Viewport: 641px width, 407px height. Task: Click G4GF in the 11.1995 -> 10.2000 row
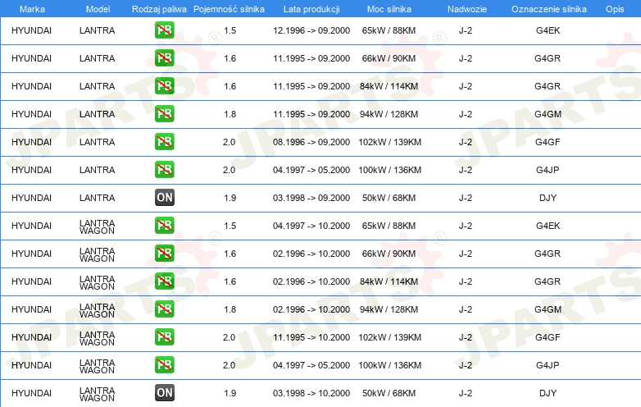click(x=548, y=337)
